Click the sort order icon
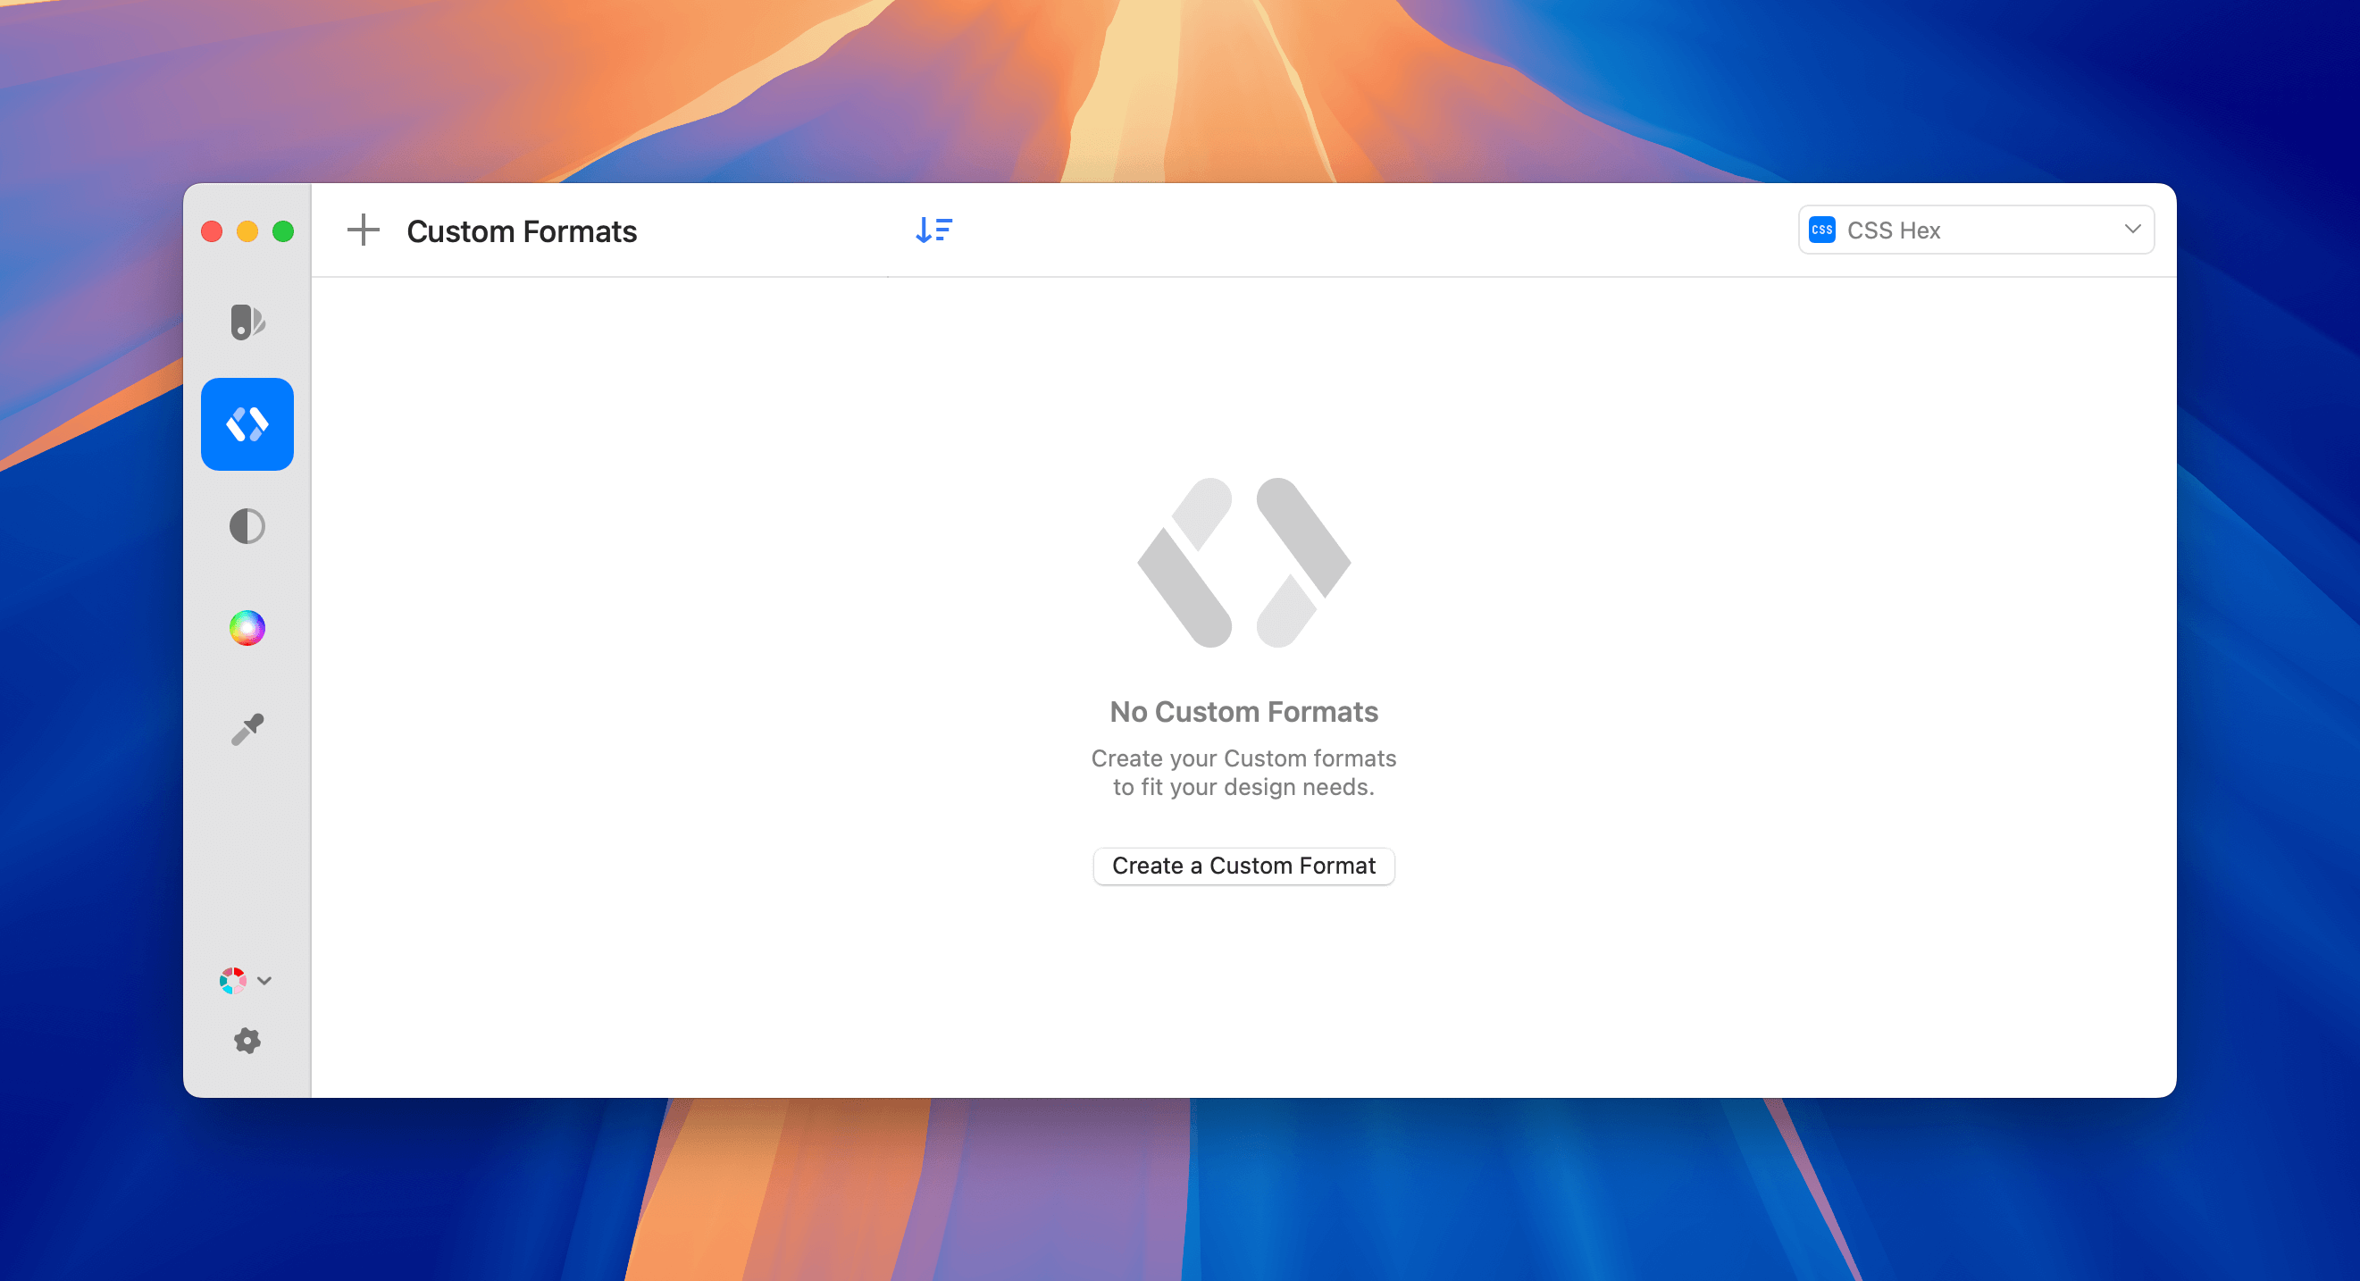The image size is (2360, 1281). click(x=933, y=230)
